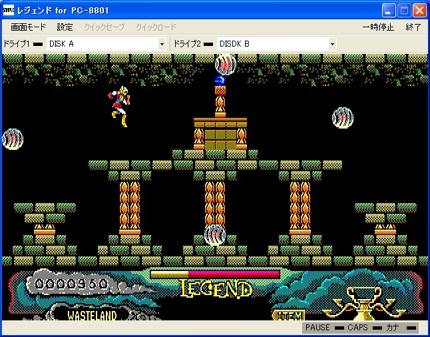
Task: Close the レジェンド emulator window
Action: [419, 11]
